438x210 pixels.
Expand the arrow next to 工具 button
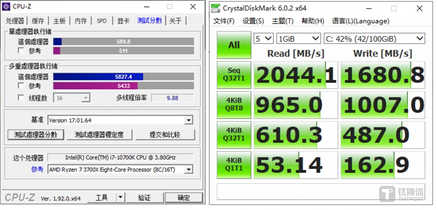121,198
